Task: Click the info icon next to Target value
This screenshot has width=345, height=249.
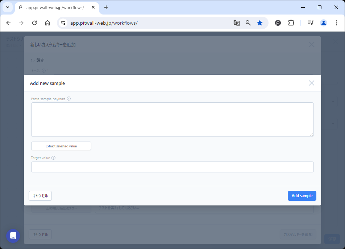Action: coord(53,158)
